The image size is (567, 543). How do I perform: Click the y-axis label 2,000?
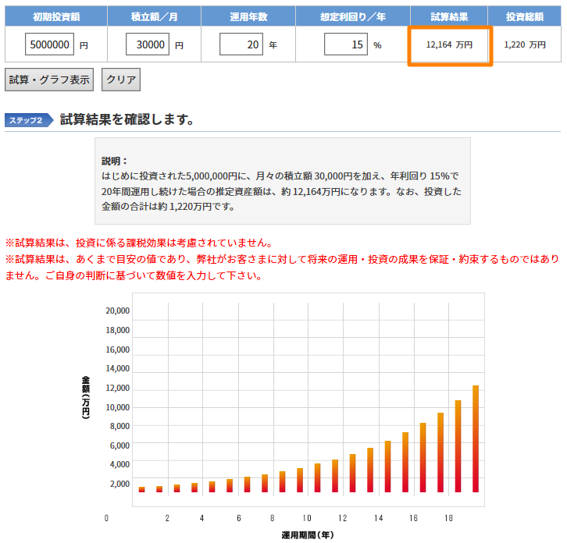(119, 484)
